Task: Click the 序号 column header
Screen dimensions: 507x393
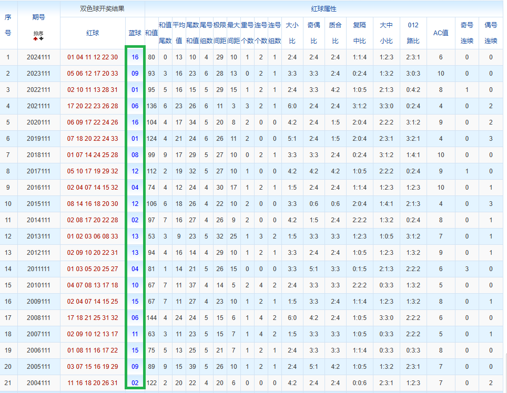Action: coord(8,25)
